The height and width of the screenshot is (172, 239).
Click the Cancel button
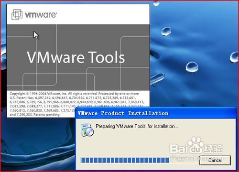pyautogui.click(x=215, y=160)
